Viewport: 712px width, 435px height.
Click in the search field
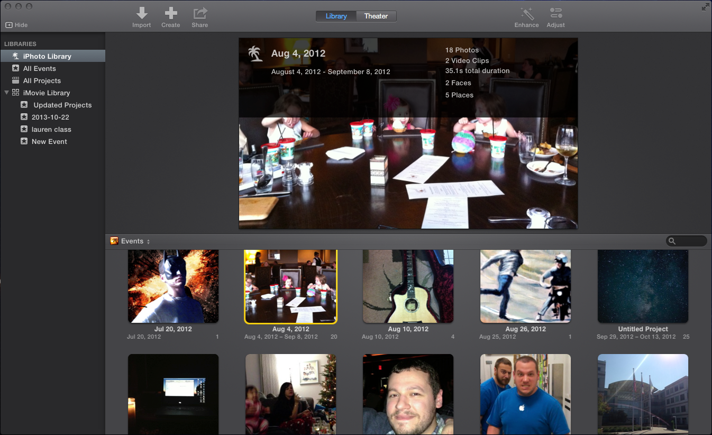[x=686, y=241]
